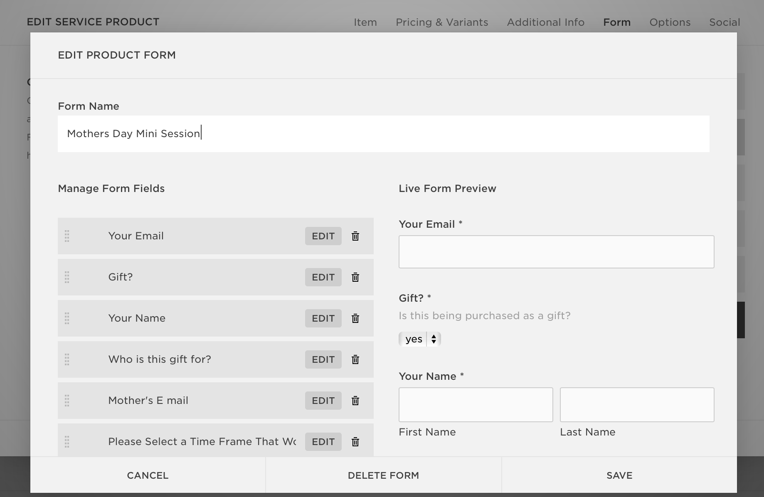Image resolution: width=764 pixels, height=497 pixels.
Task: Click the 'Who is this gift for?' label
Action: click(x=160, y=359)
